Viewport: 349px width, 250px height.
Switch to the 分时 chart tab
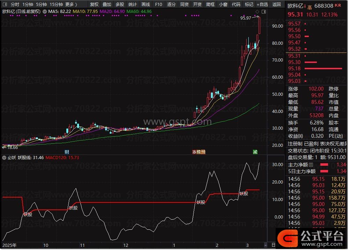[15, 5]
